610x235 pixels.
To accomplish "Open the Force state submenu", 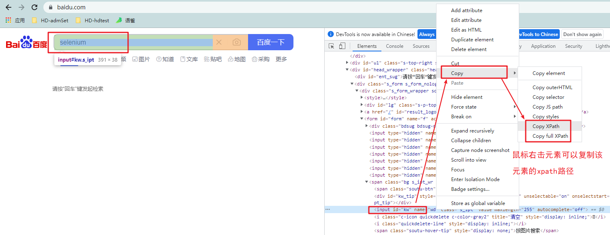I will tap(477, 107).
